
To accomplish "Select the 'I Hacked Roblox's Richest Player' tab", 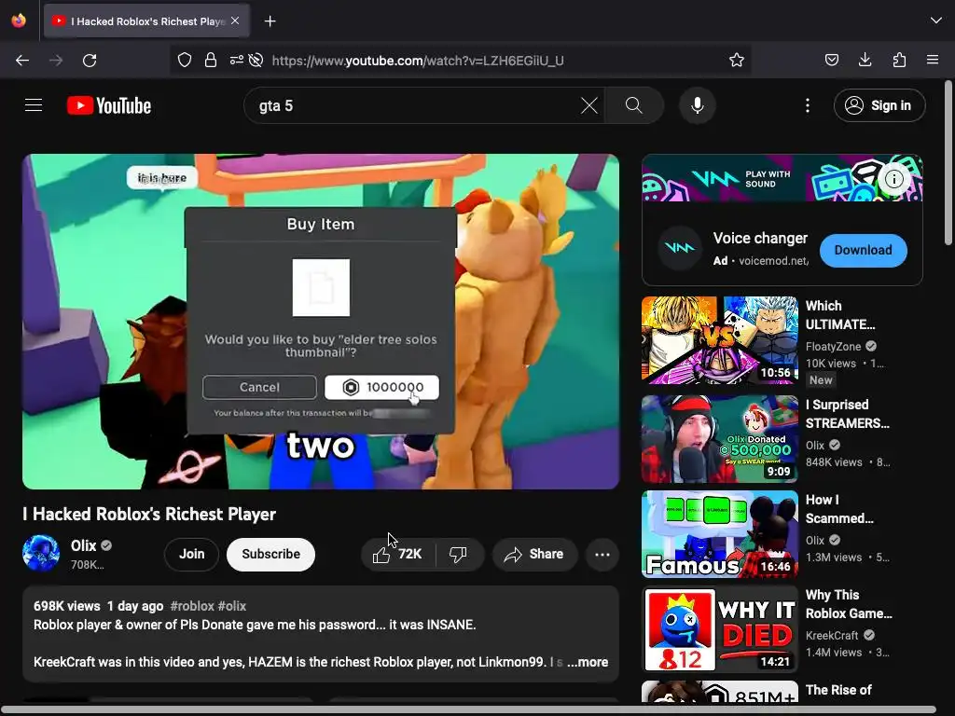I will 146,21.
